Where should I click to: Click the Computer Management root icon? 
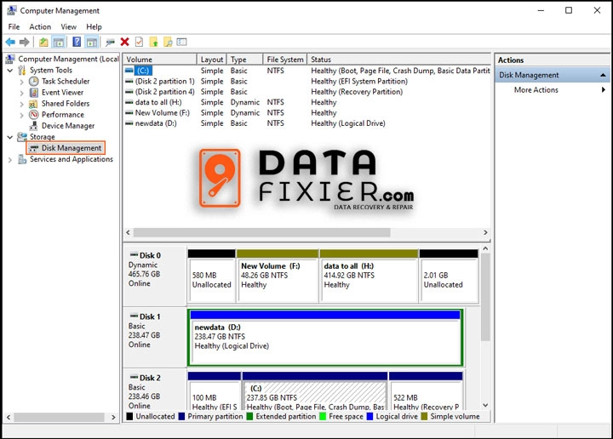tap(10, 59)
